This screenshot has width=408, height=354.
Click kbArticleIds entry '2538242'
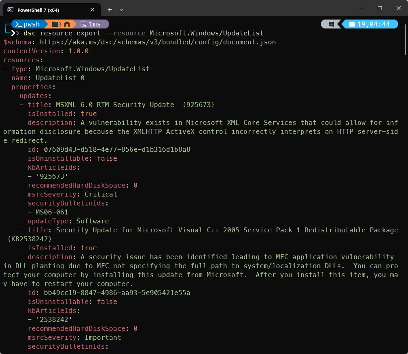(54, 320)
